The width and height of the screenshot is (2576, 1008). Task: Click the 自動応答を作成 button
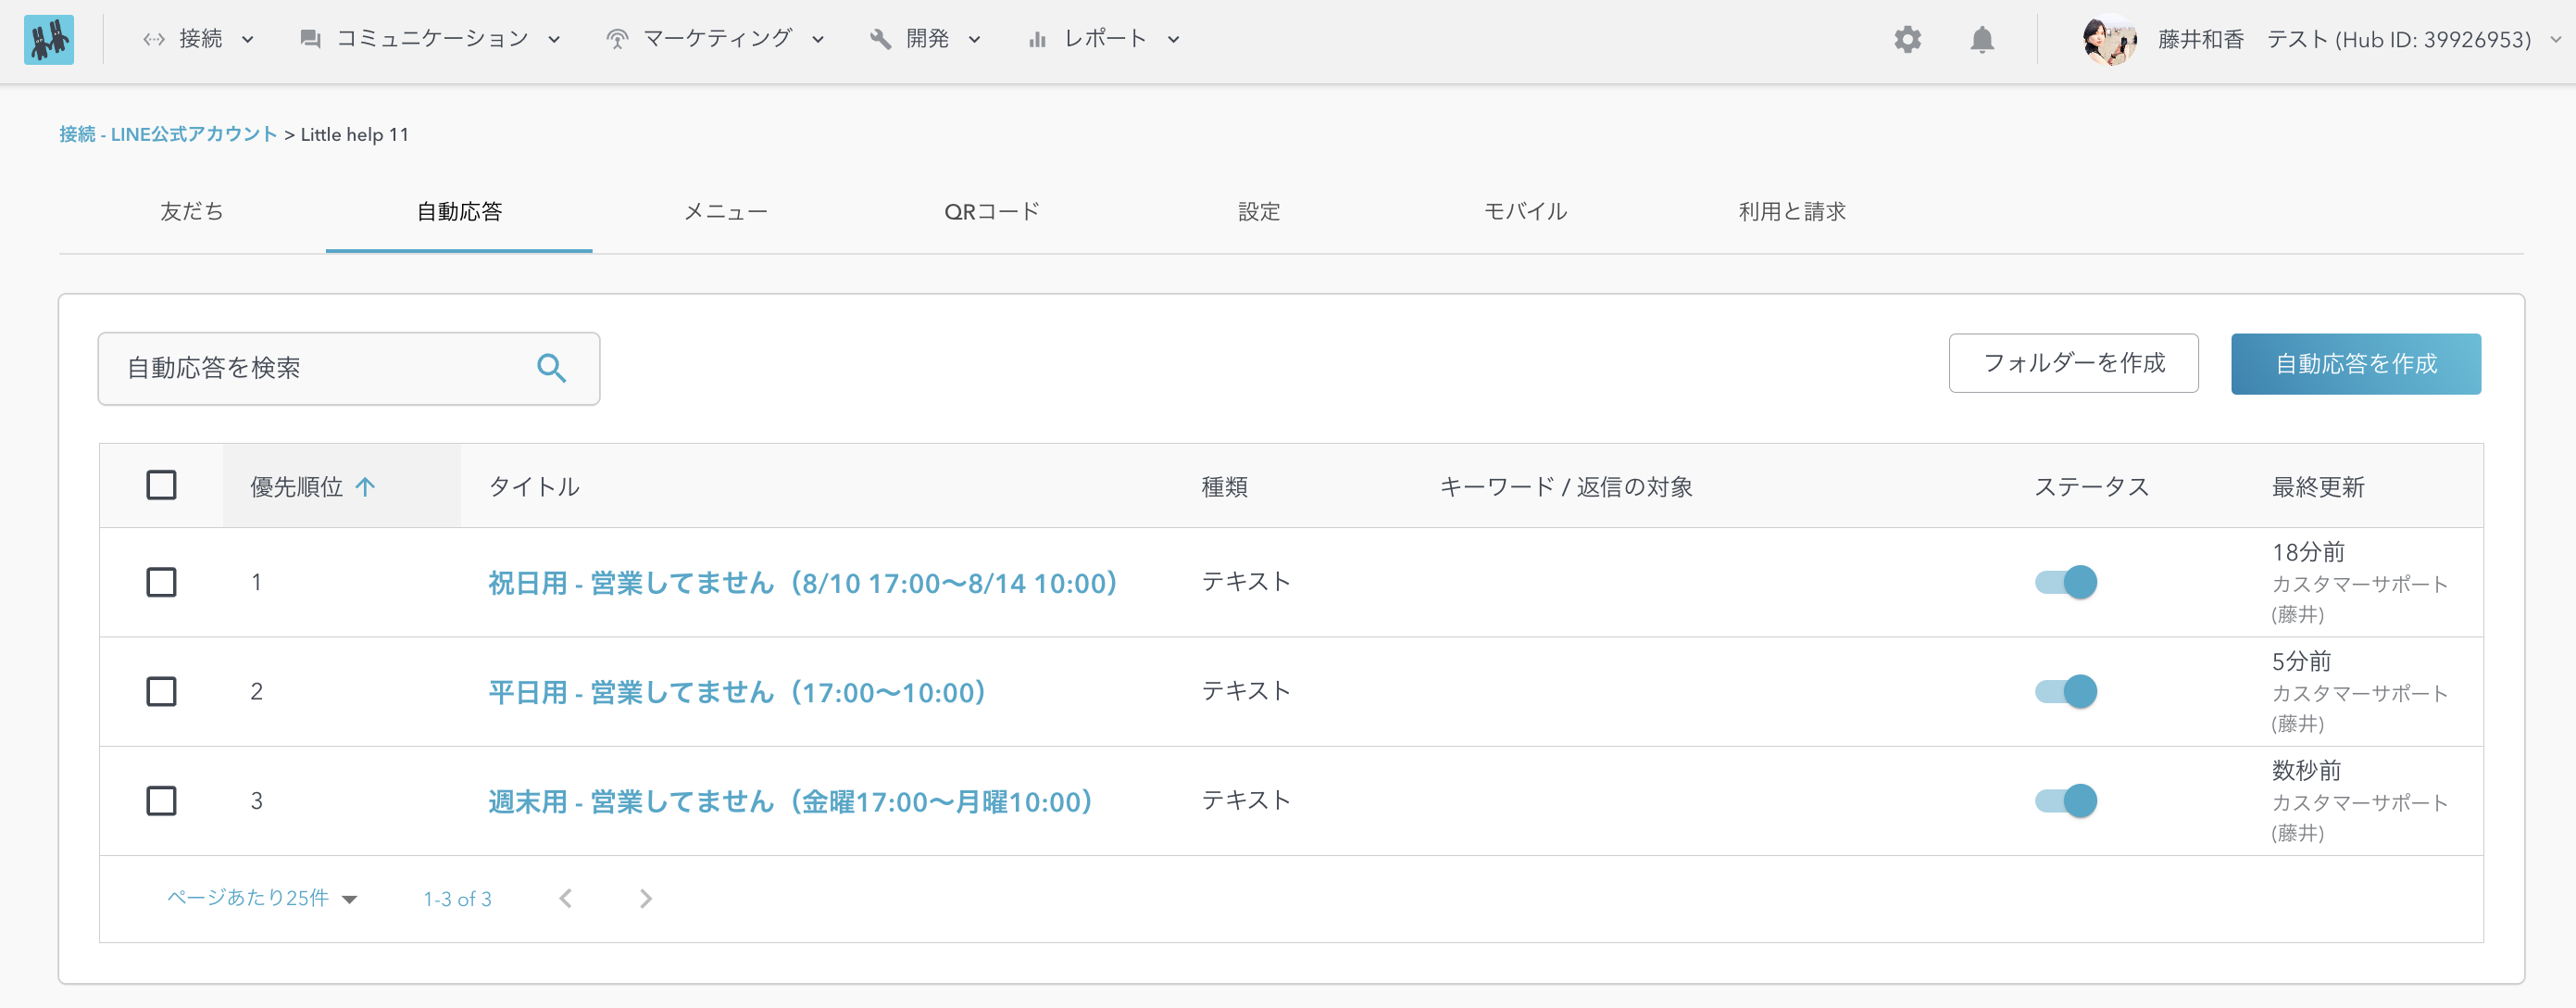2355,363
